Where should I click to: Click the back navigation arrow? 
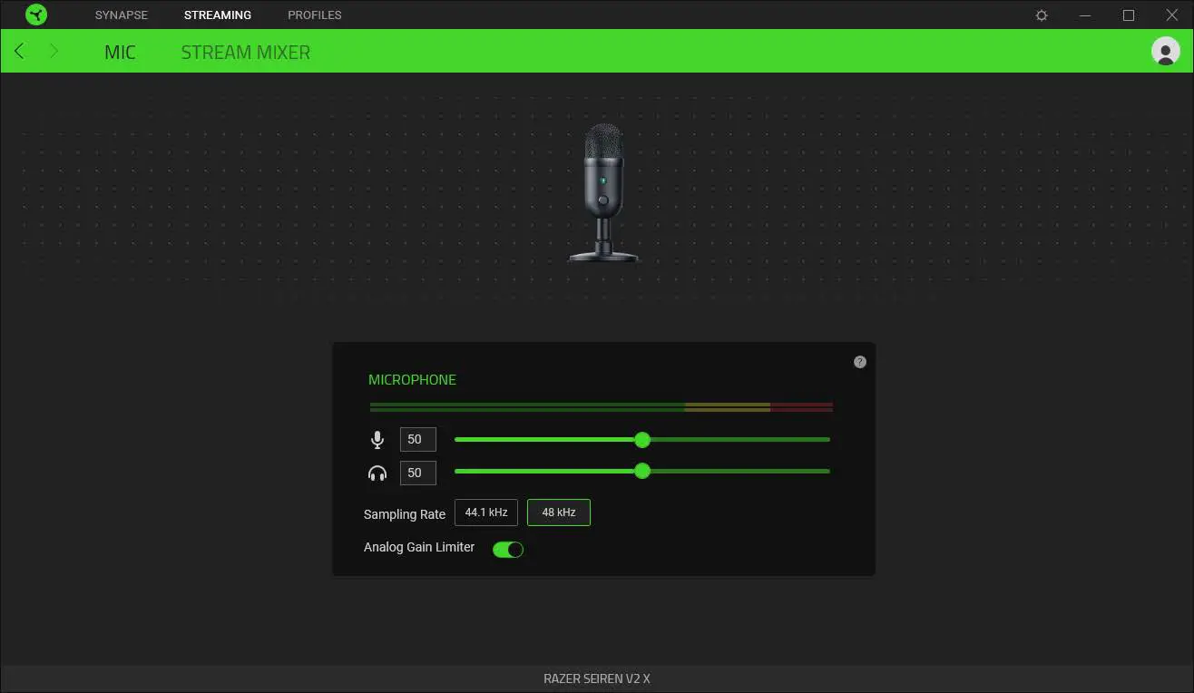coord(19,51)
